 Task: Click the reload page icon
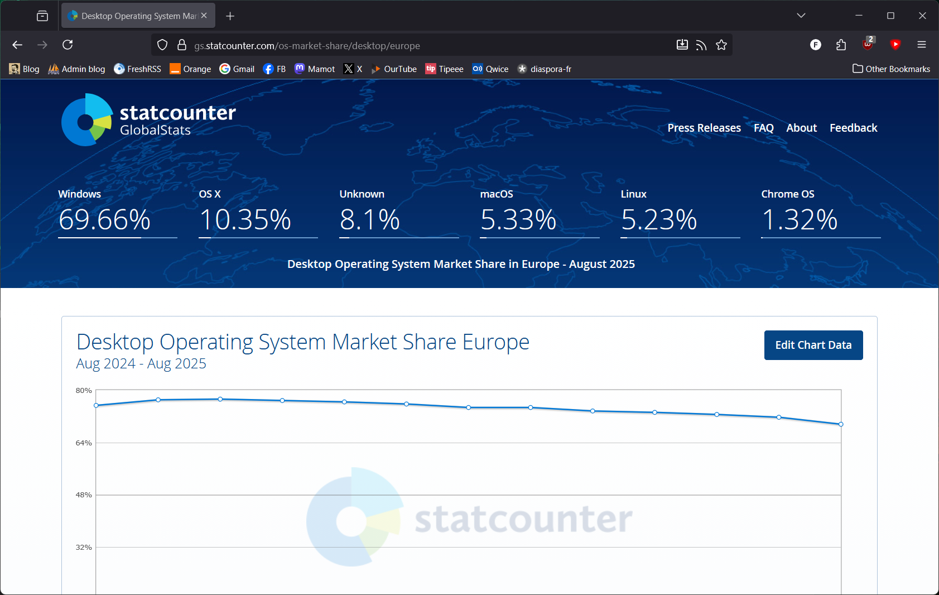(x=68, y=45)
